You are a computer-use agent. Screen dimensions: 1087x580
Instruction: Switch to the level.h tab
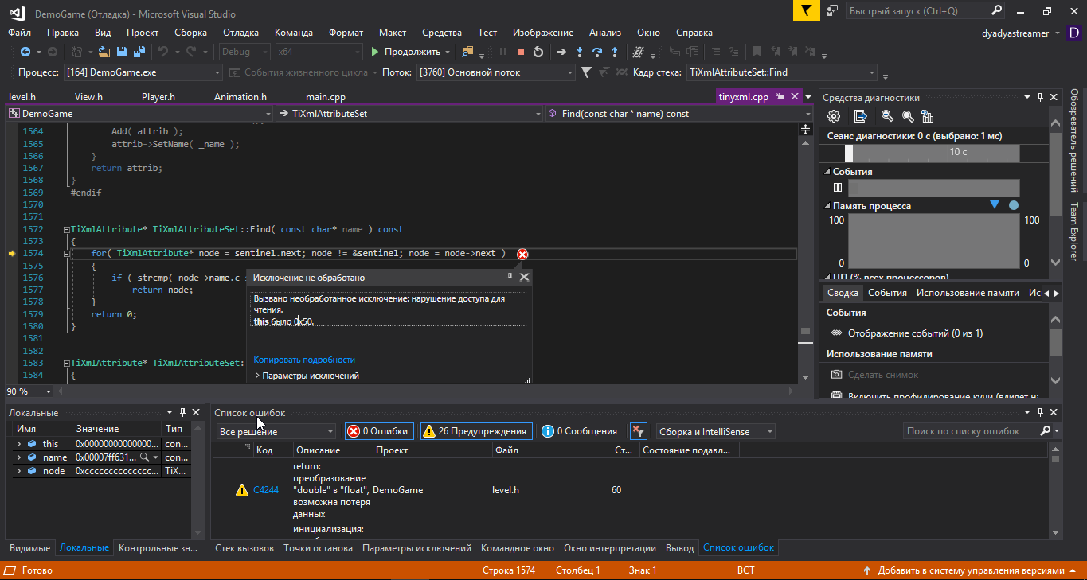pos(22,97)
